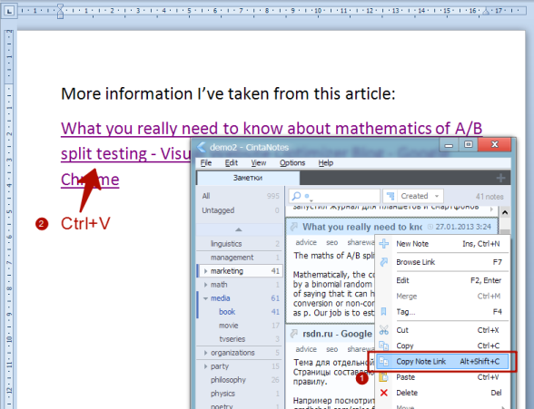This screenshot has width=534, height=409.
Task: Select the 'What you really need to know' note title
Action: (362, 227)
